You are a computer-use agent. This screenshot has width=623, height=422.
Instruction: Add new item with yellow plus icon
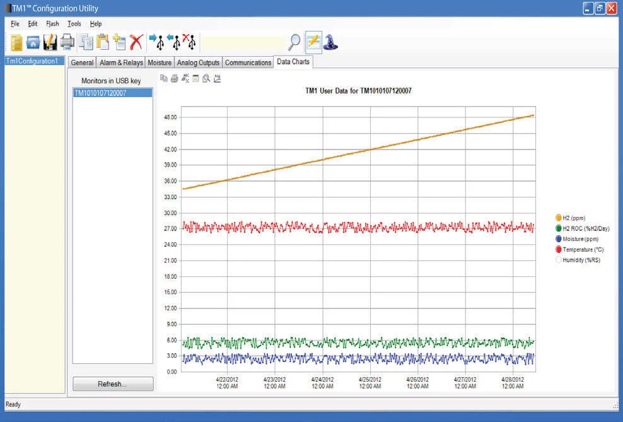click(x=119, y=42)
